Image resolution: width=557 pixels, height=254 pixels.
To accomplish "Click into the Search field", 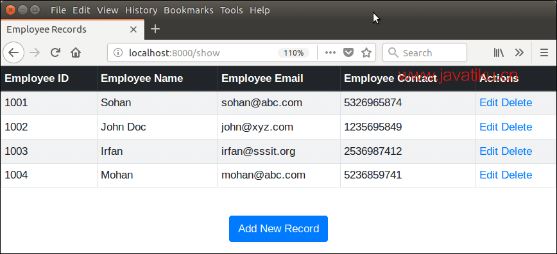I will coord(425,53).
